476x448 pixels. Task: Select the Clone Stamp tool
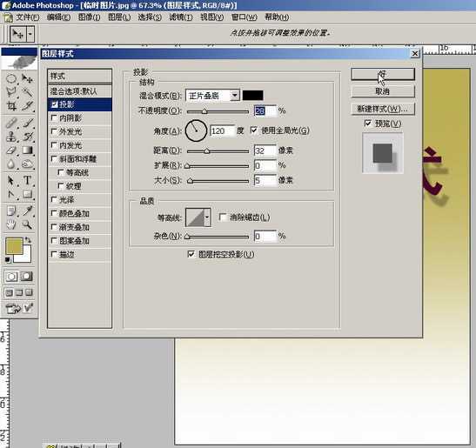(x=11, y=137)
